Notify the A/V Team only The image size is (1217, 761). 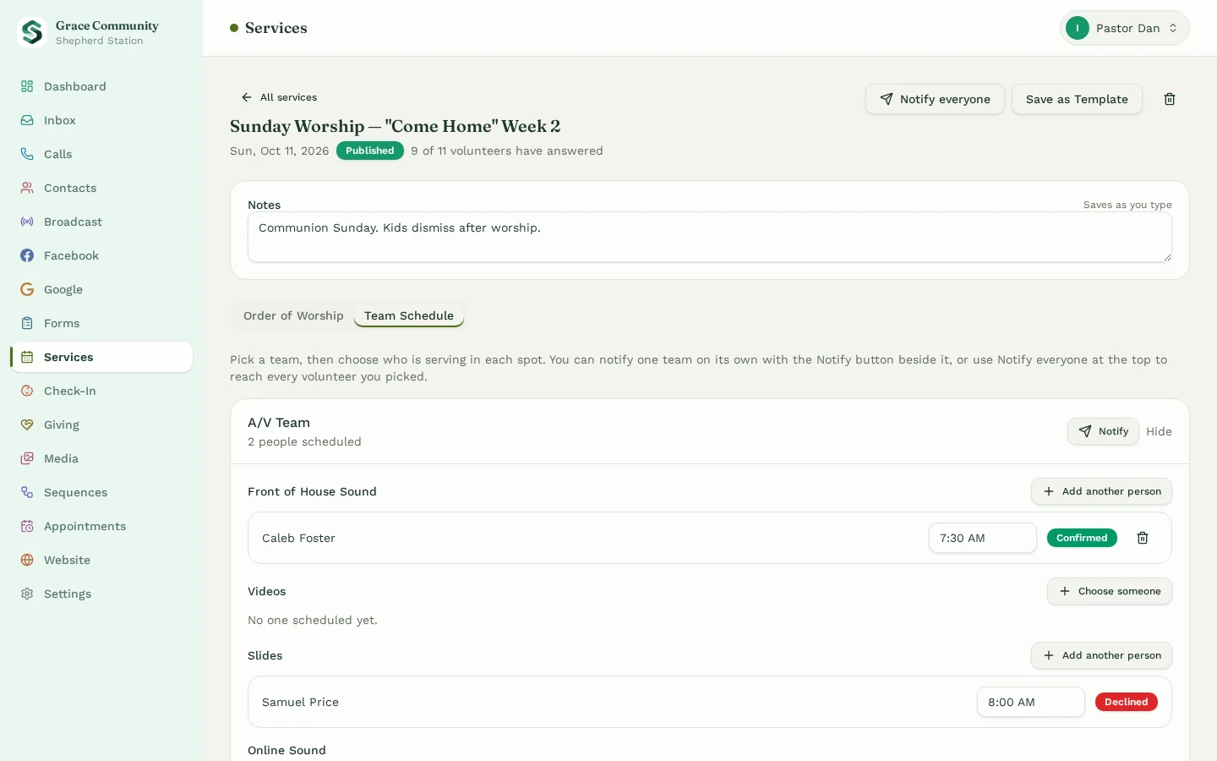(x=1103, y=431)
